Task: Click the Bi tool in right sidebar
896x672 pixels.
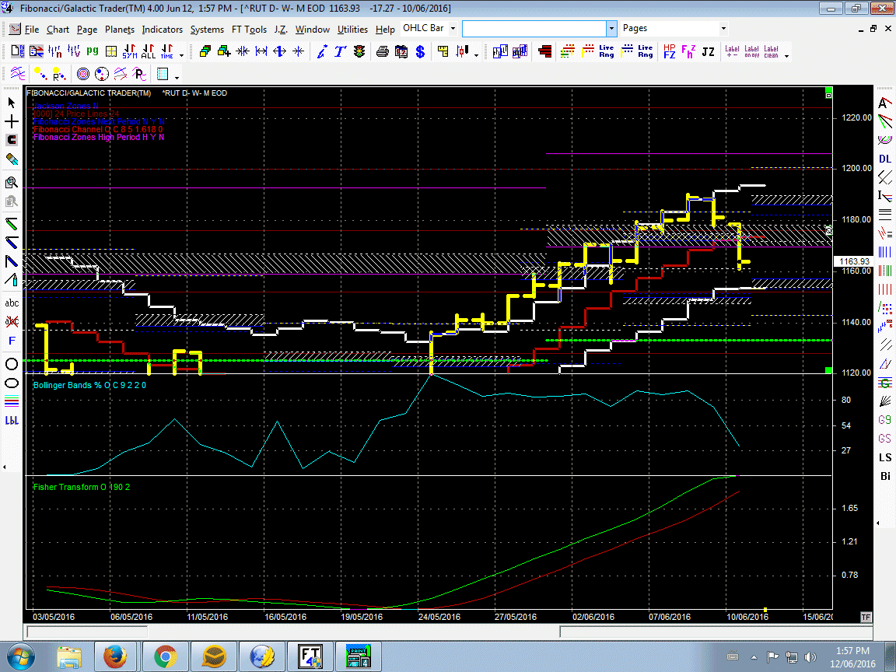Action: (x=884, y=476)
